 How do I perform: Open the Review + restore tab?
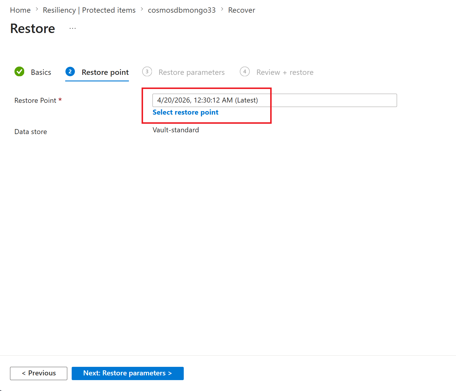click(285, 72)
